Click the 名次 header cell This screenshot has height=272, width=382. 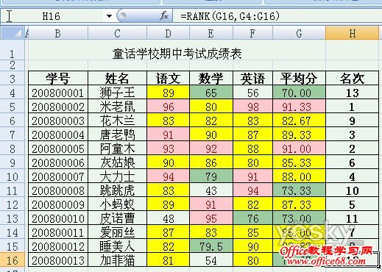point(352,79)
